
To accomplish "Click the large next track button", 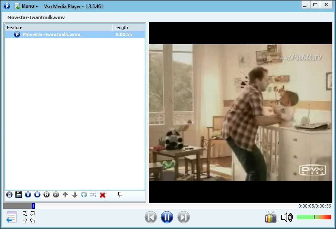I will coord(184,217).
